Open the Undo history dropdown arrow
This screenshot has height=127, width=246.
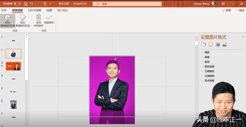tap(35, 4)
